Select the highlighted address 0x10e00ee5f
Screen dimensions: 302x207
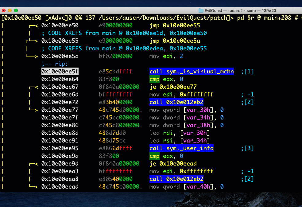point(60,72)
